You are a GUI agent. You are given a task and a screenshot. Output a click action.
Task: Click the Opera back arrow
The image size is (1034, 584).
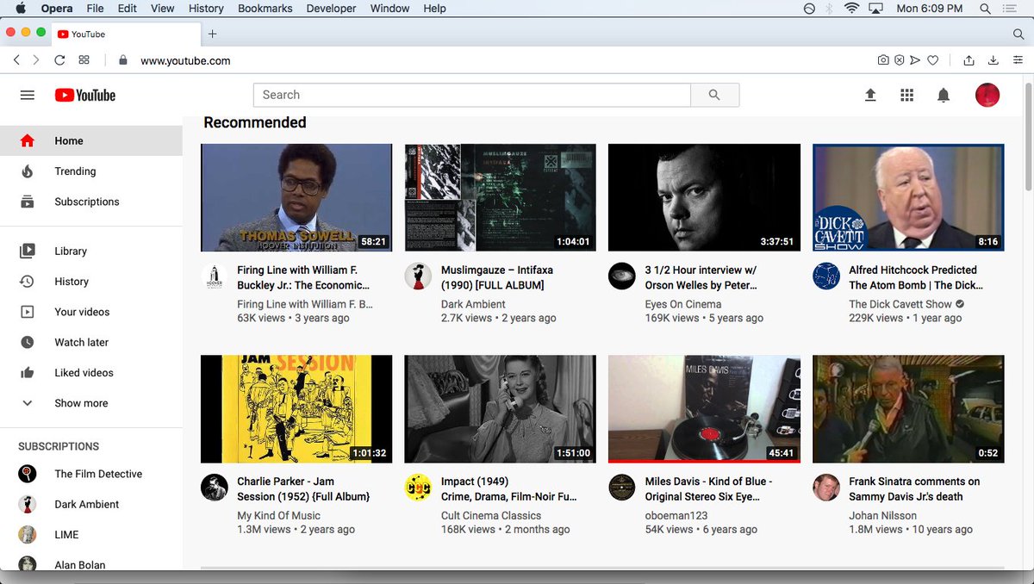16,60
